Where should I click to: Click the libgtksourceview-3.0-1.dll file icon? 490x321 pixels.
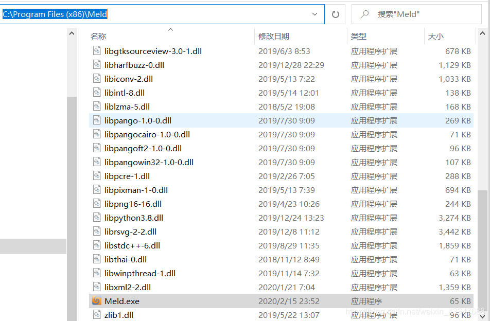click(97, 51)
